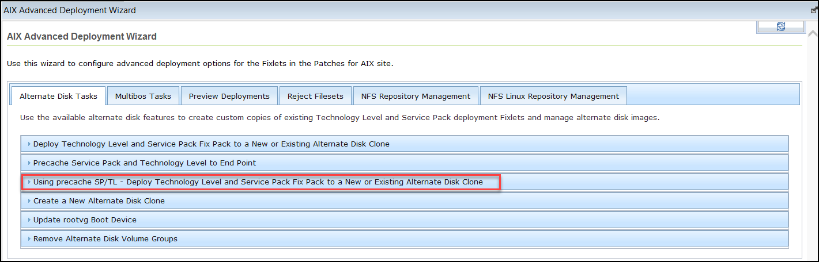This screenshot has width=819, height=262.
Task: Expand Update rootvg Boot Device arrow
Action: pyautogui.click(x=29, y=219)
